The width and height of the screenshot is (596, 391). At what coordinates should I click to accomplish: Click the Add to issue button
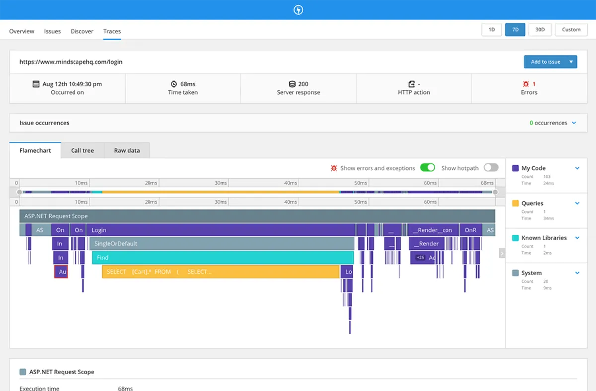coord(545,62)
